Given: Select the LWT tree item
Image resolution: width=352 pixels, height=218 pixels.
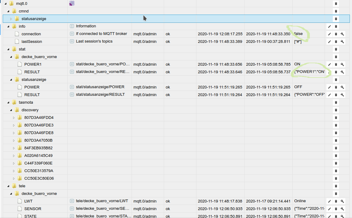Looking at the screenshot, I should (x=28, y=201).
